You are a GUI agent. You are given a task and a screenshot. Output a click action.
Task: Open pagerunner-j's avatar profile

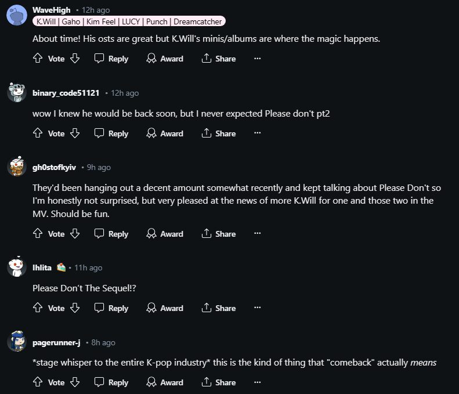click(x=16, y=342)
